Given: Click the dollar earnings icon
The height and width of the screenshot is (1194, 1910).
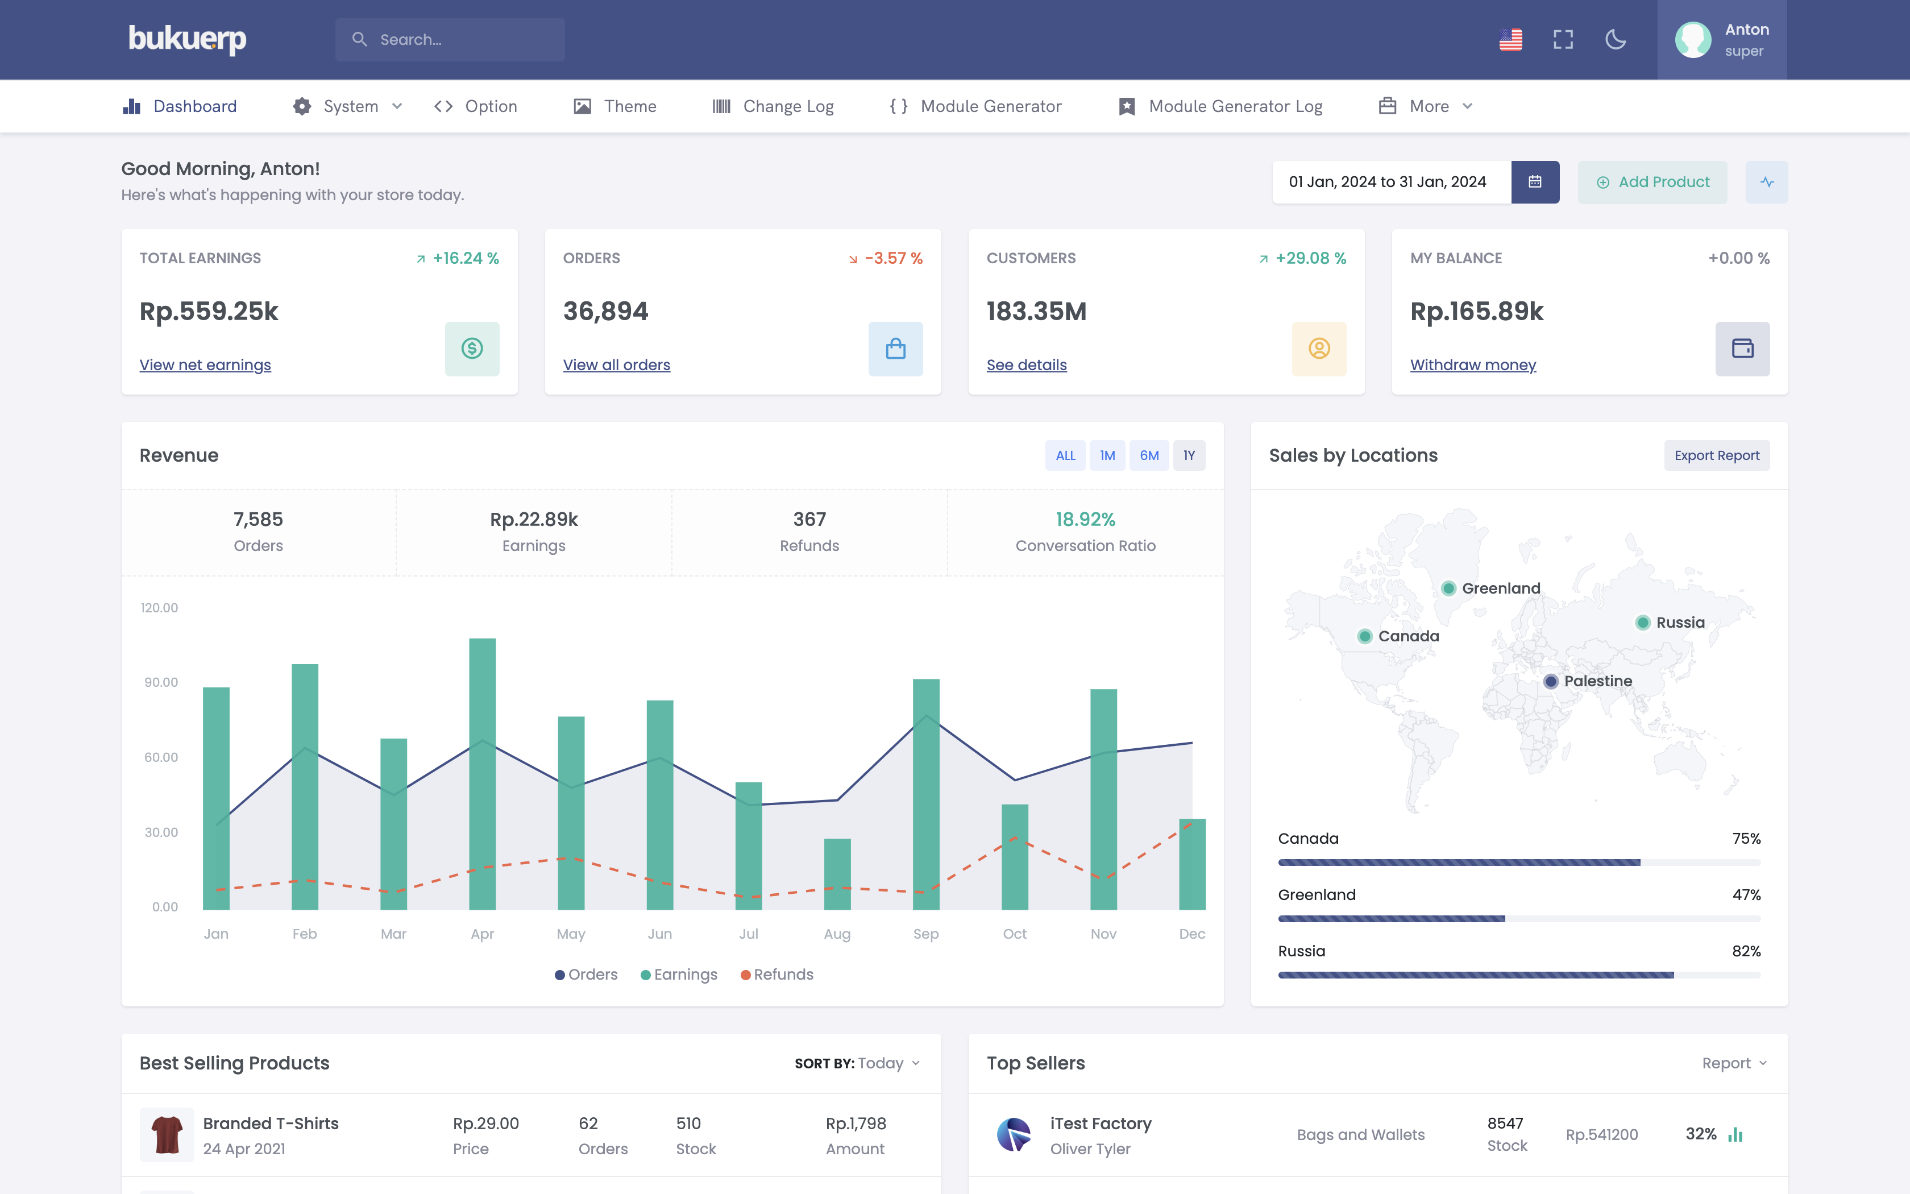Looking at the screenshot, I should pos(472,348).
